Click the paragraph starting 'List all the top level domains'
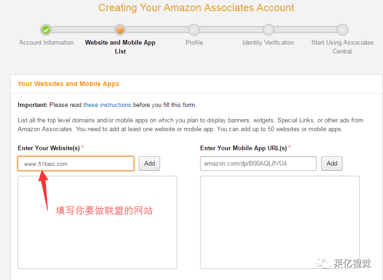383x280 pixels. pos(190,125)
